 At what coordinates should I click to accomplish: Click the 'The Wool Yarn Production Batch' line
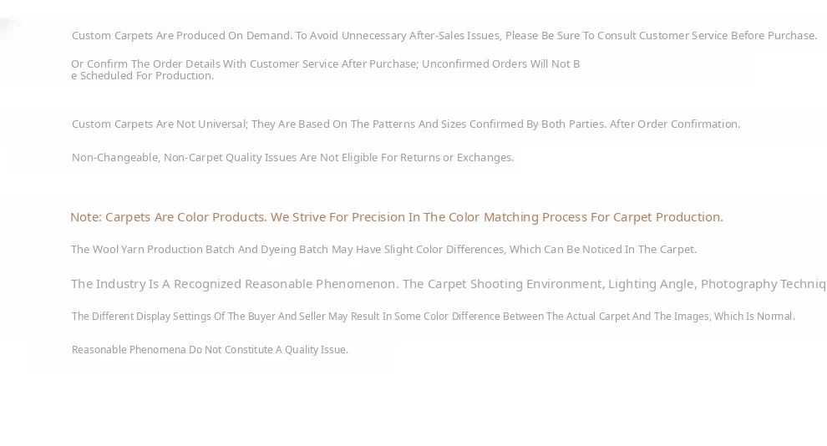click(384, 250)
